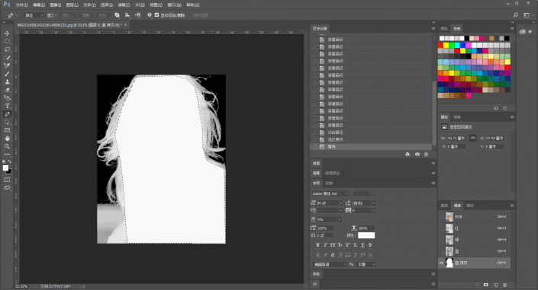
Task: Open the Image menu in the menu bar
Action: click(55, 5)
